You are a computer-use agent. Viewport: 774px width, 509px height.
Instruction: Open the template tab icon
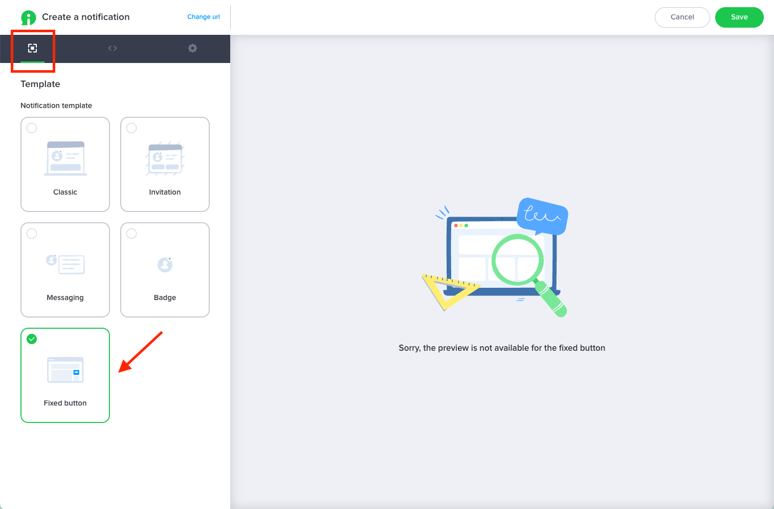point(32,48)
